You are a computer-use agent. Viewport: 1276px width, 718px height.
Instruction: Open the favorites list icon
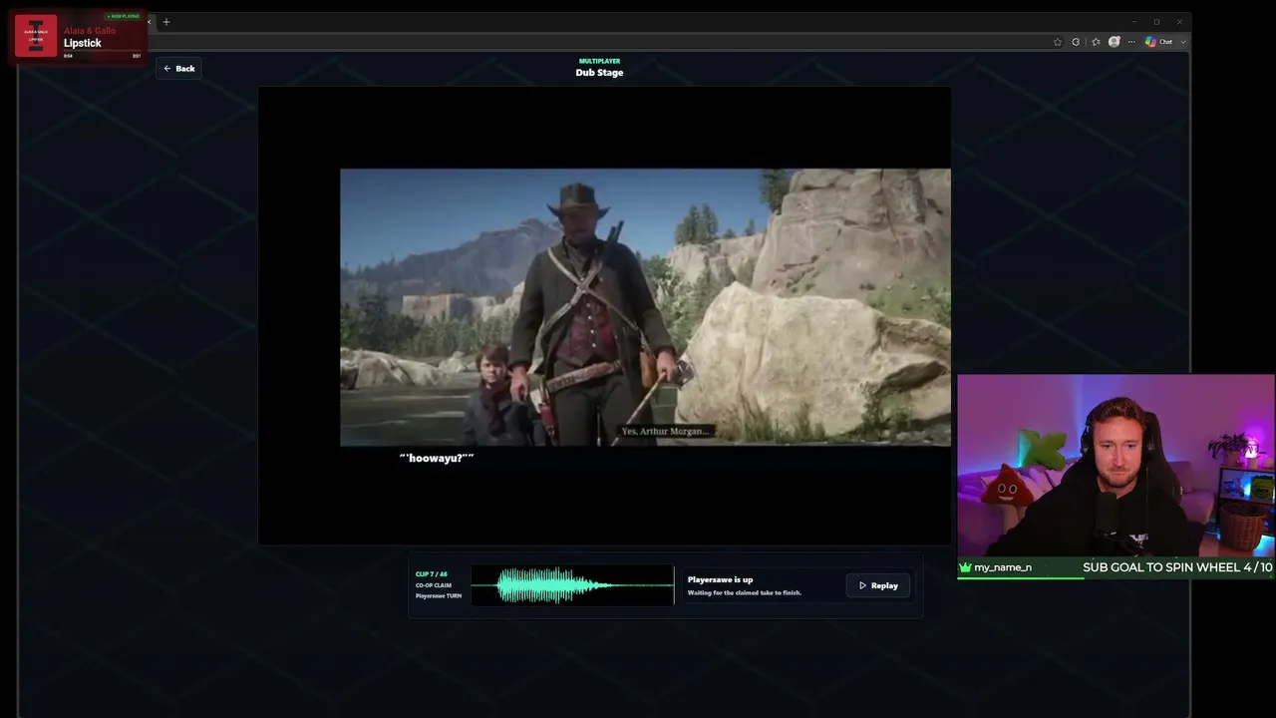click(1096, 42)
